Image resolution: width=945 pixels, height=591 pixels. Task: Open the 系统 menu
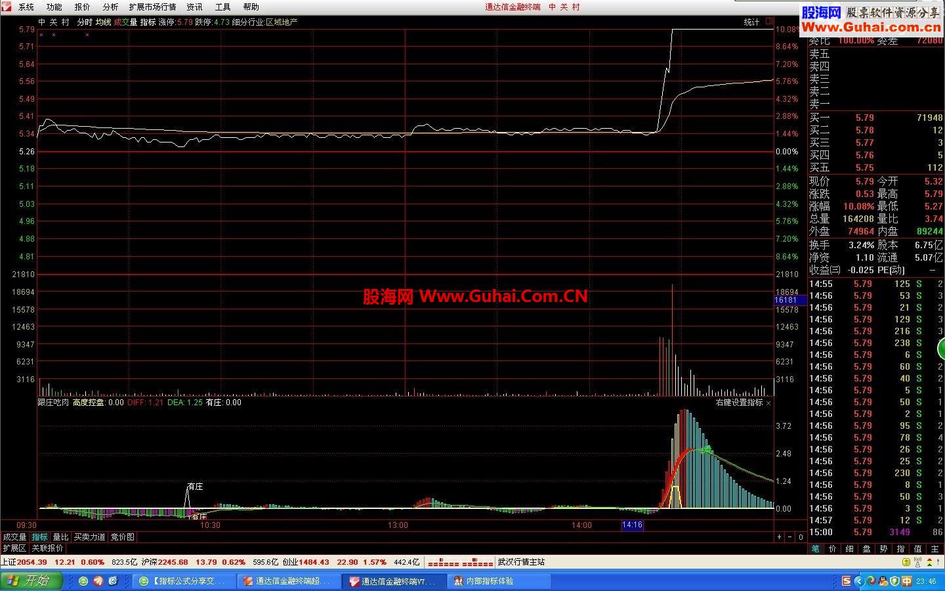coord(26,7)
